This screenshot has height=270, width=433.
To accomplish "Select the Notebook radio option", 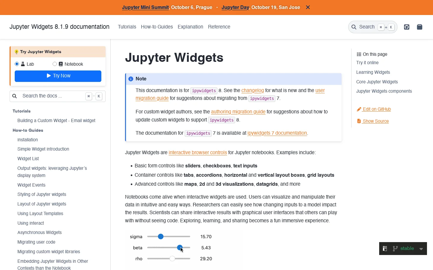I will click(x=55, y=64).
